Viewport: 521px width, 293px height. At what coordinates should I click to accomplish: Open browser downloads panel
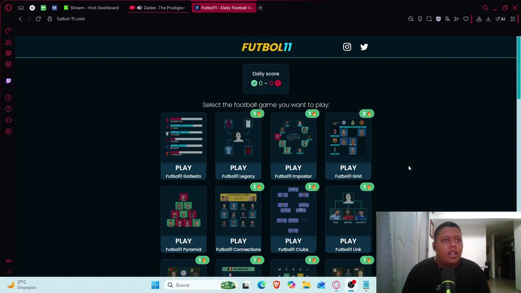click(x=488, y=19)
